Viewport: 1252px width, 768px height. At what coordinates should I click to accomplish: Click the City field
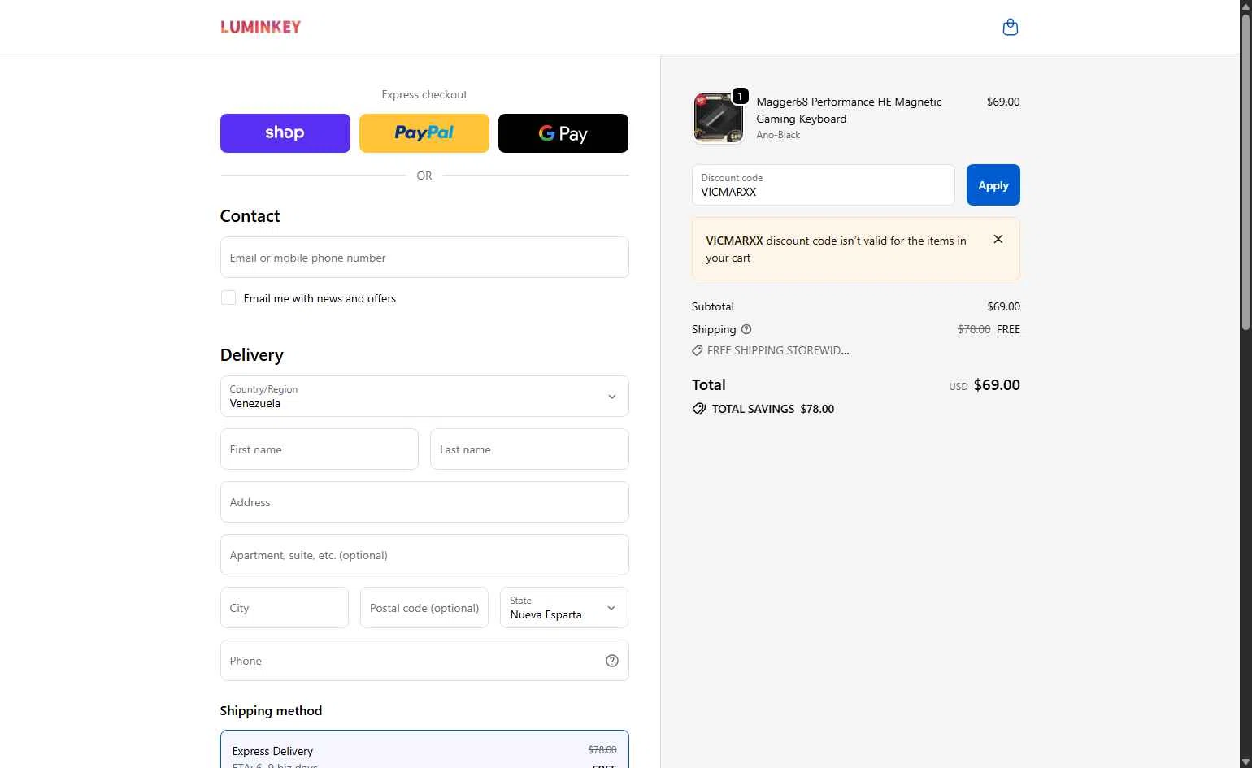[285, 608]
